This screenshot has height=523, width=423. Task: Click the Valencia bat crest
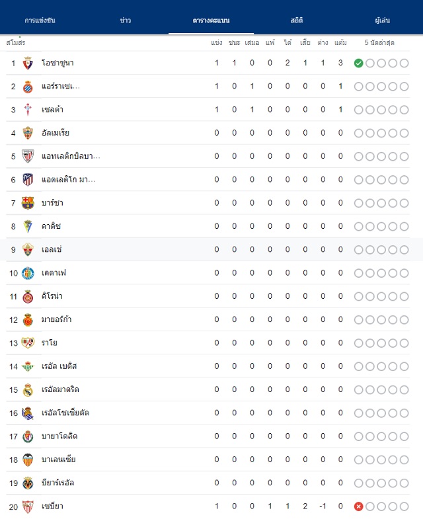[x=28, y=460]
